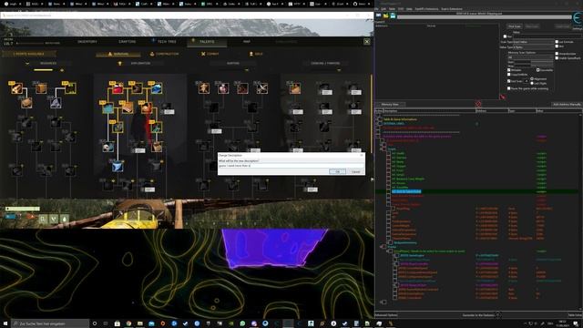Viewport: 583px width, 328px height.
Task: Enable Pause the game while scanning
Action: click(x=509, y=88)
